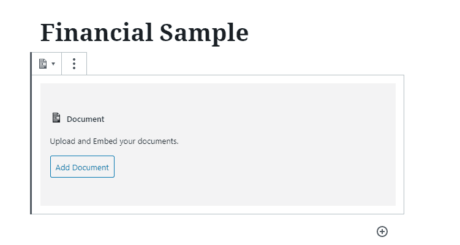The height and width of the screenshot is (245, 460).
Task: Click "Upload and Embed your documents" text
Action: (114, 141)
